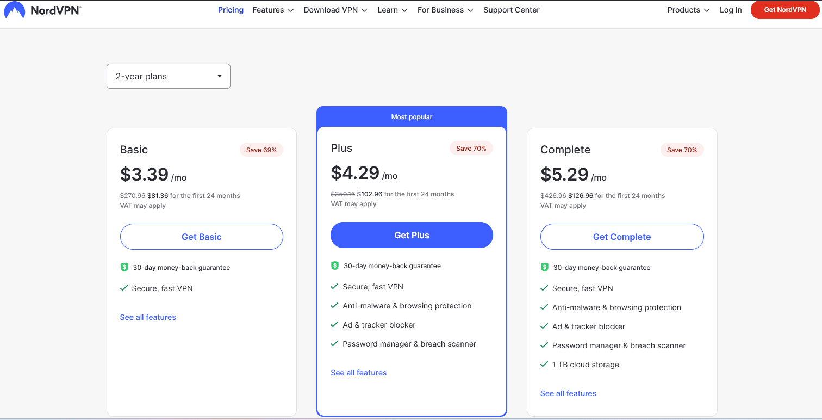
Task: Select the Get Complete button
Action: tap(622, 237)
